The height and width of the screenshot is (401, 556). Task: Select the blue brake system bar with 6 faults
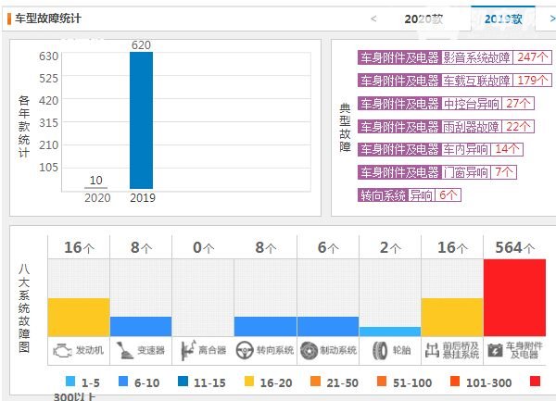click(x=328, y=326)
